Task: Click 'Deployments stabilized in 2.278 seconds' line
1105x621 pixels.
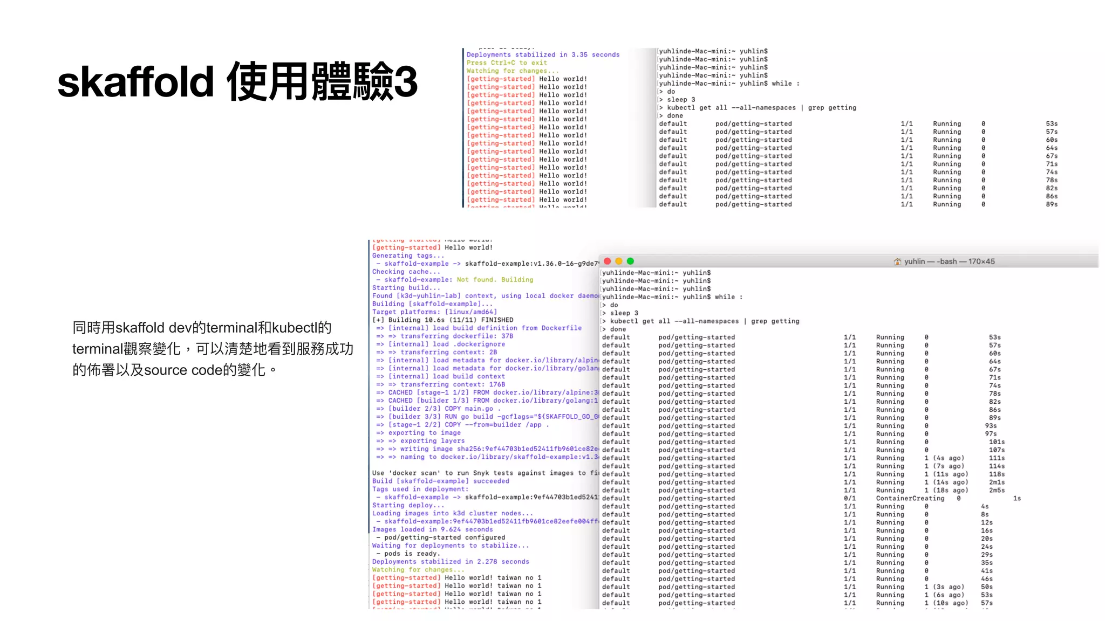Action: tap(451, 562)
